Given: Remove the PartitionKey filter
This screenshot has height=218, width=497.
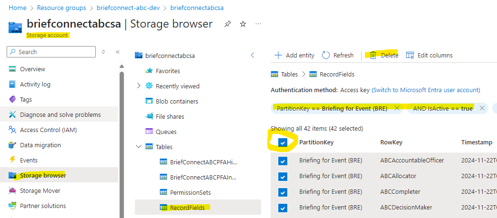Looking at the screenshot, I should coord(396,108).
